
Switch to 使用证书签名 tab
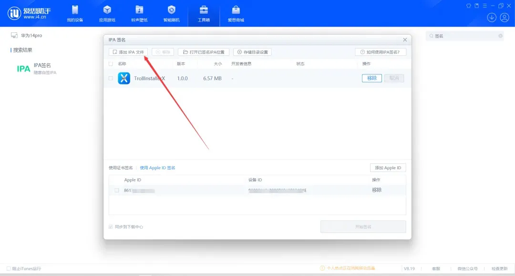121,168
